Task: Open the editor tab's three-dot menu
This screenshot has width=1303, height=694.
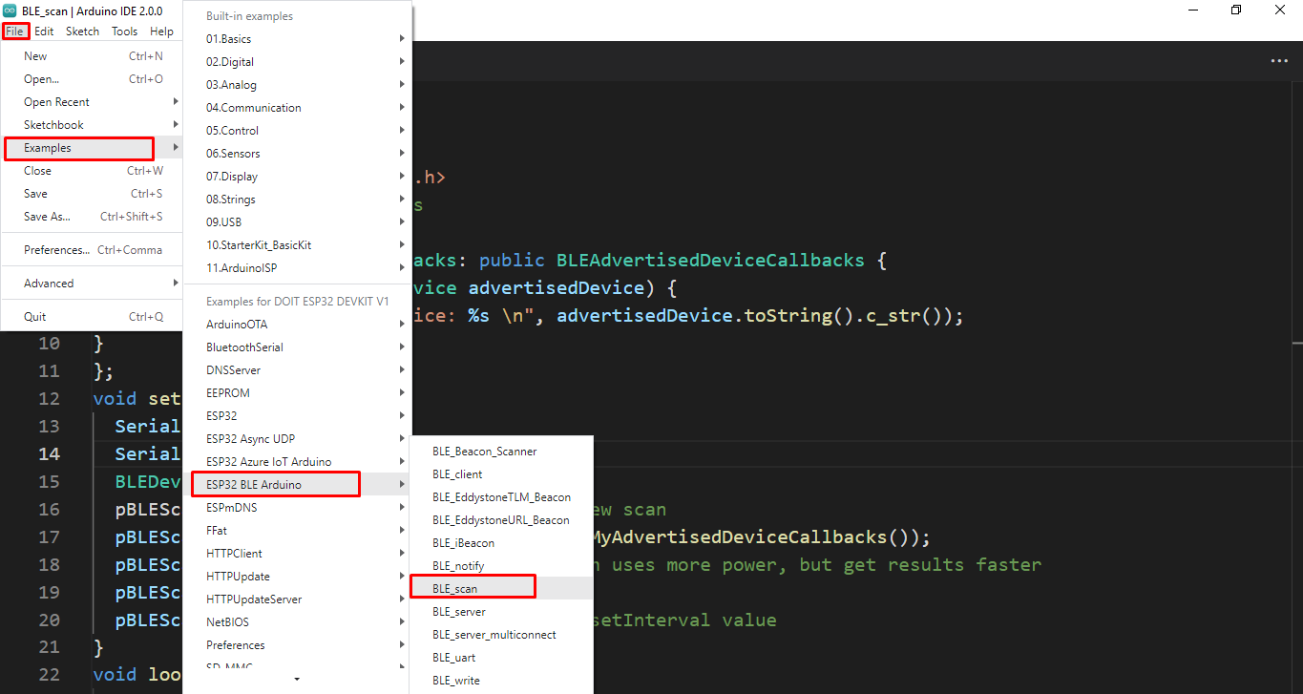Action: (x=1279, y=61)
